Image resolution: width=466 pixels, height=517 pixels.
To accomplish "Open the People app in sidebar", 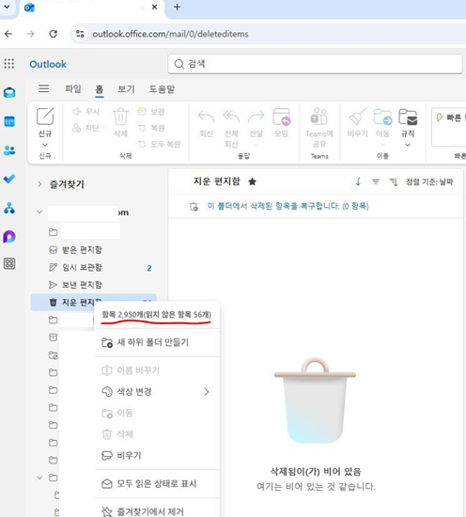I will [x=9, y=150].
